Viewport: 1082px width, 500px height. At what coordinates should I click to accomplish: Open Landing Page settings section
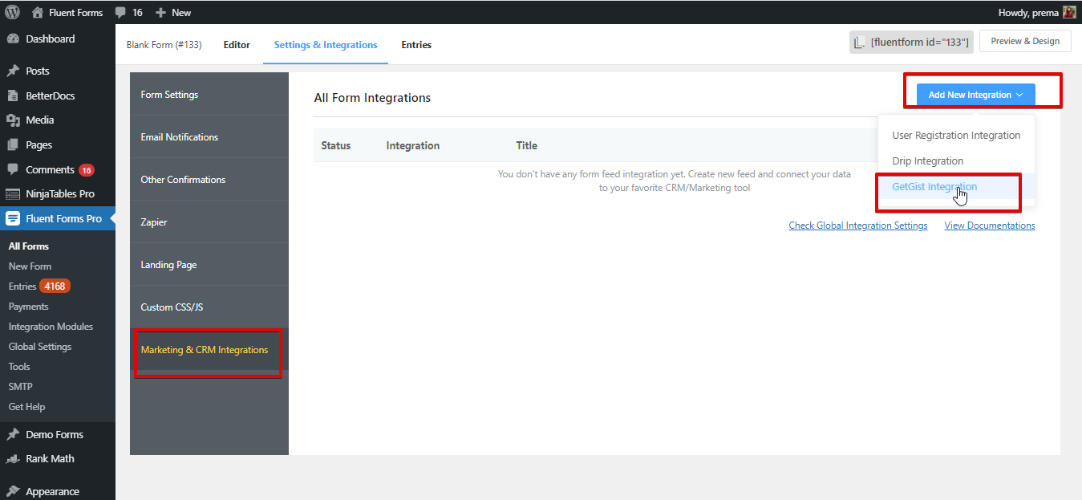coord(209,265)
